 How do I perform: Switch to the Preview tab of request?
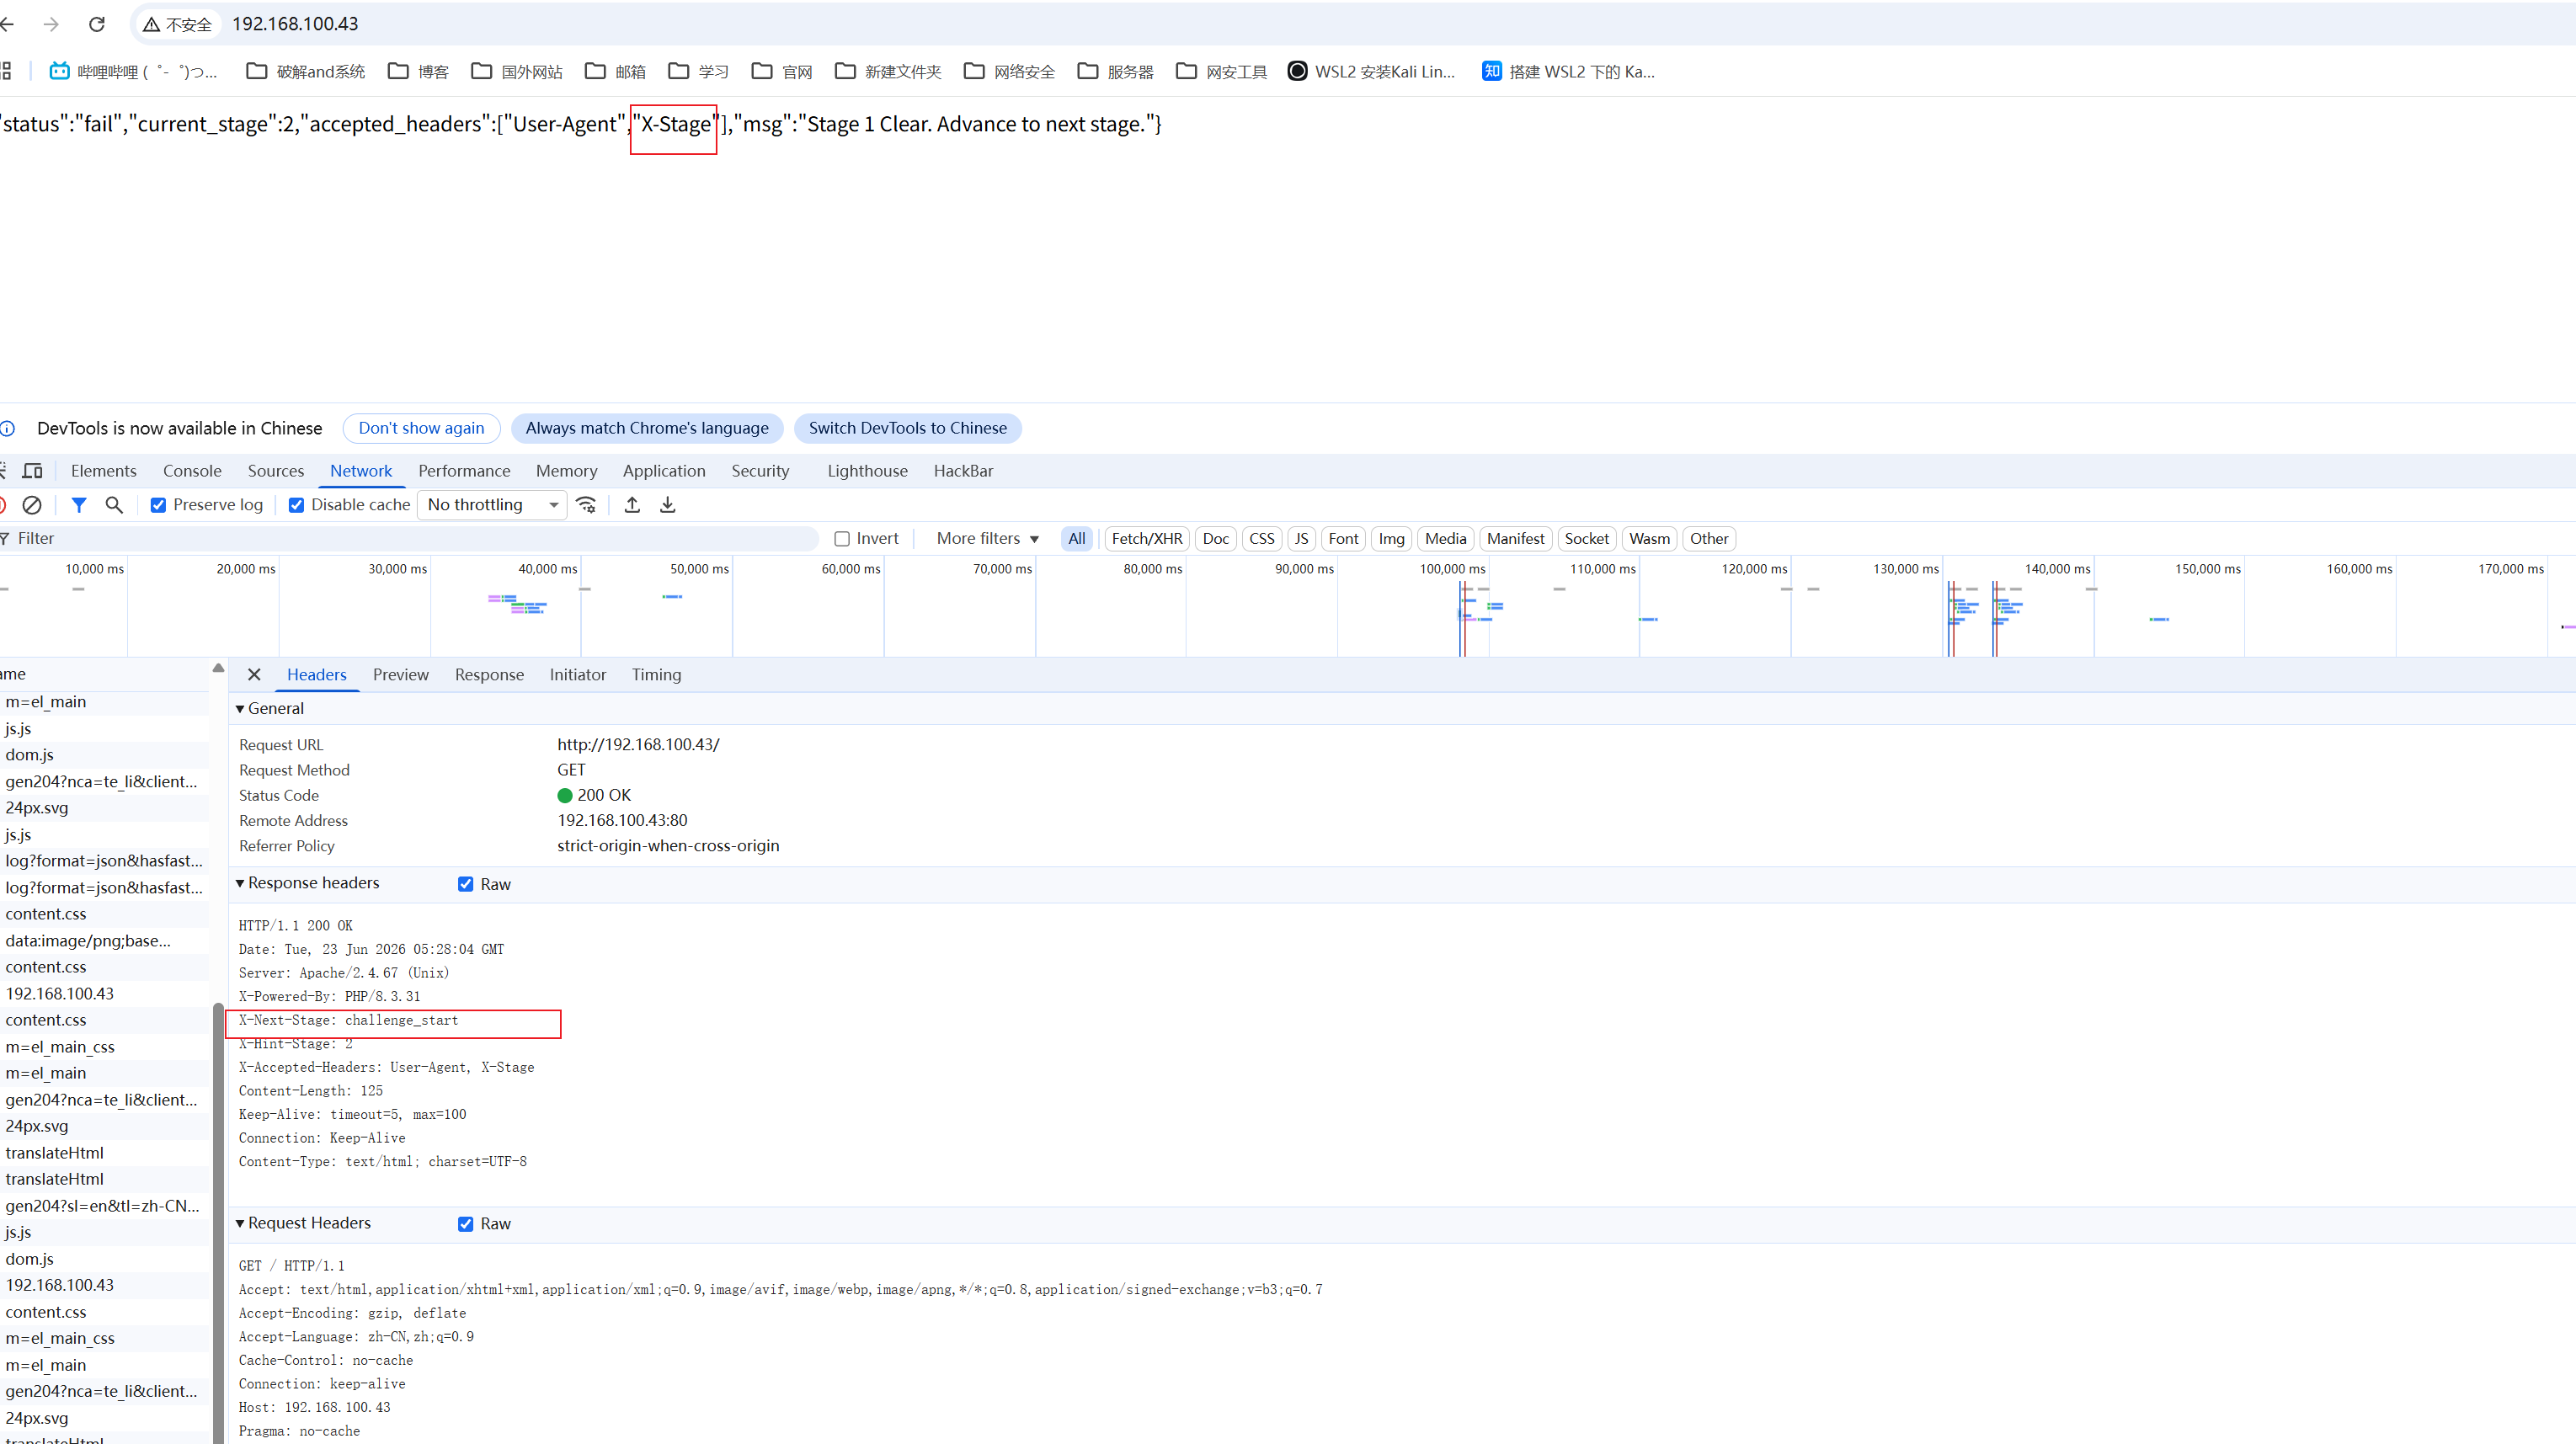(x=401, y=675)
